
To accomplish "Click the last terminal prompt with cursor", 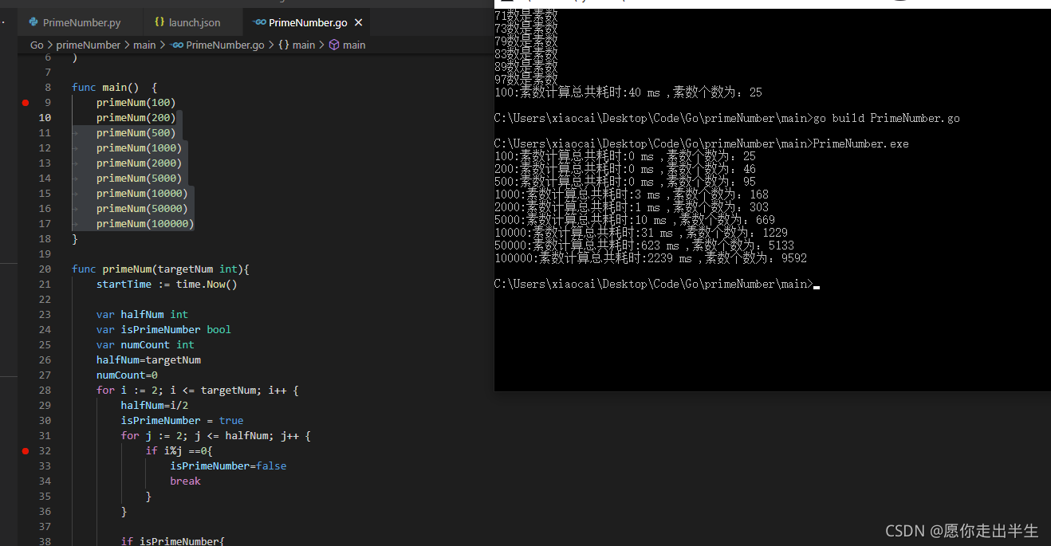I will 657,284.
